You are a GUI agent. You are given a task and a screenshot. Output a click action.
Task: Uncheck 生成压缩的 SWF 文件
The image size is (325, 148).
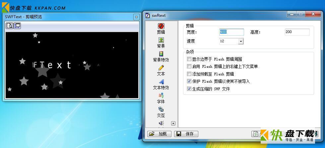point(189,89)
